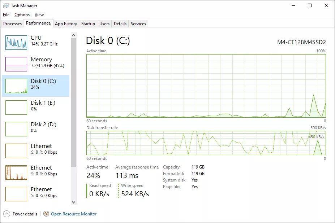Click the Fewer details button text
335x223 pixels.
tap(25, 214)
